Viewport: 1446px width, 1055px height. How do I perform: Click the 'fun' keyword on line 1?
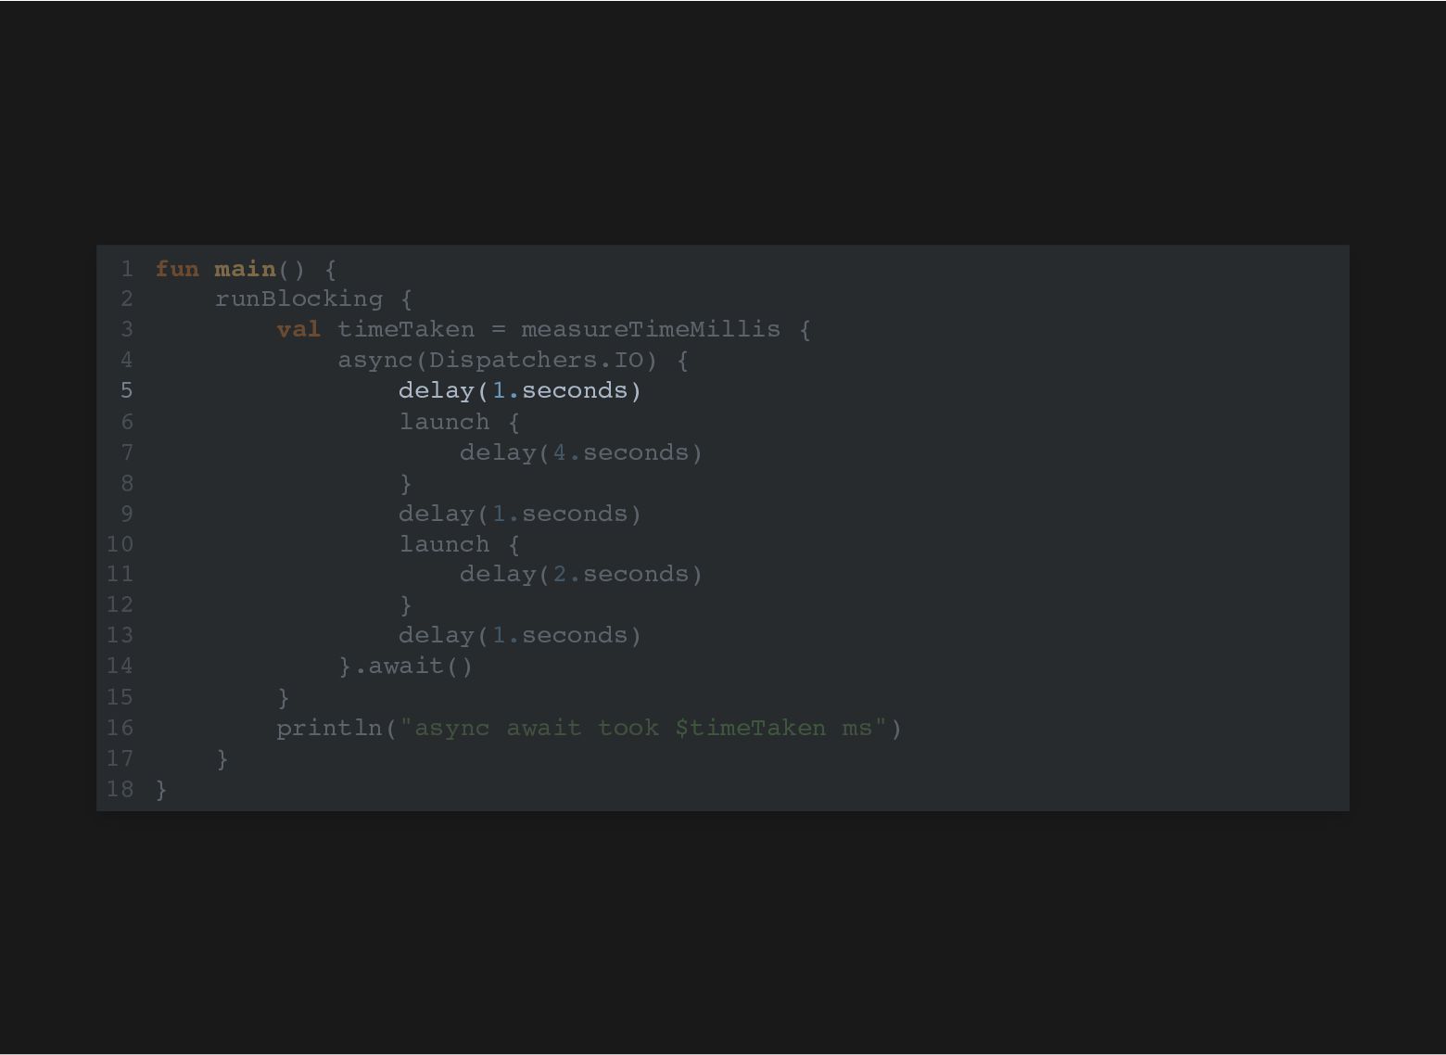[x=177, y=269]
